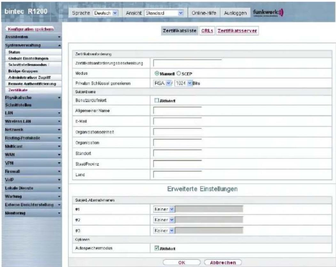
Task: Focus the Allgemeiner Name field
Action: 177,111
